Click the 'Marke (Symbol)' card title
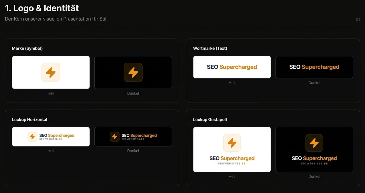Screen dimensions: 365x193 (27, 48)
